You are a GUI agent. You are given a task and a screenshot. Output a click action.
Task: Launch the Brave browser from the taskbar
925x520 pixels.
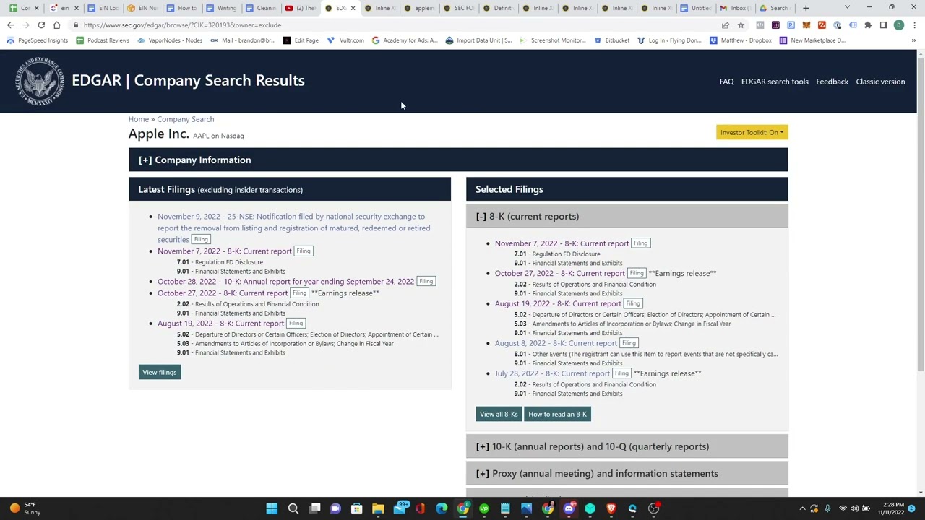click(x=611, y=509)
